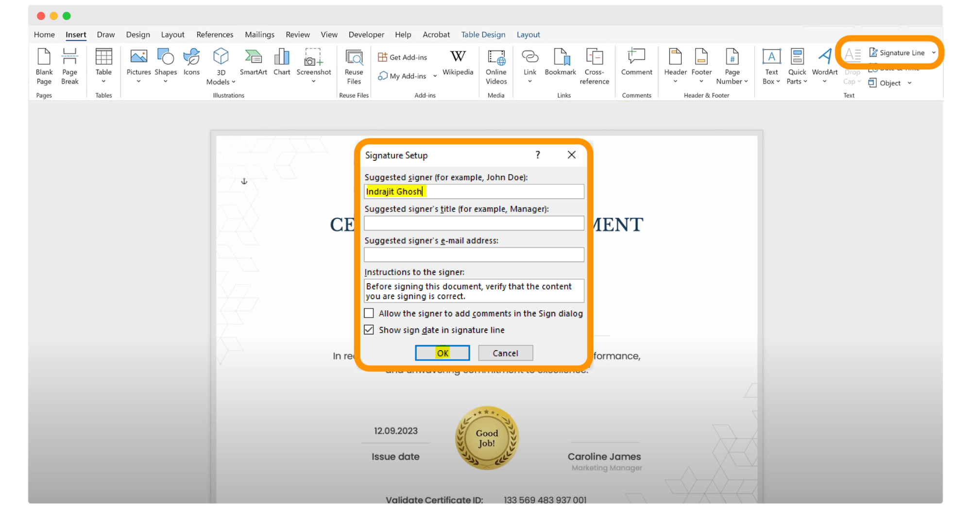Click Get Add-ins
Image resolution: width=971 pixels, height=509 pixels.
coord(403,57)
